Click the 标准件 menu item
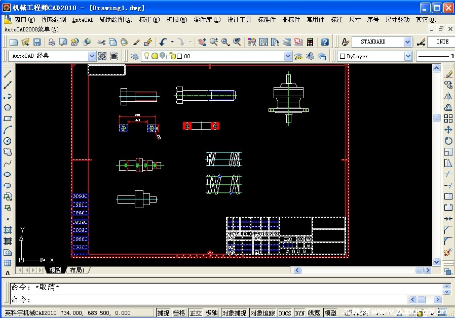The height and width of the screenshot is (318, 455). click(267, 20)
